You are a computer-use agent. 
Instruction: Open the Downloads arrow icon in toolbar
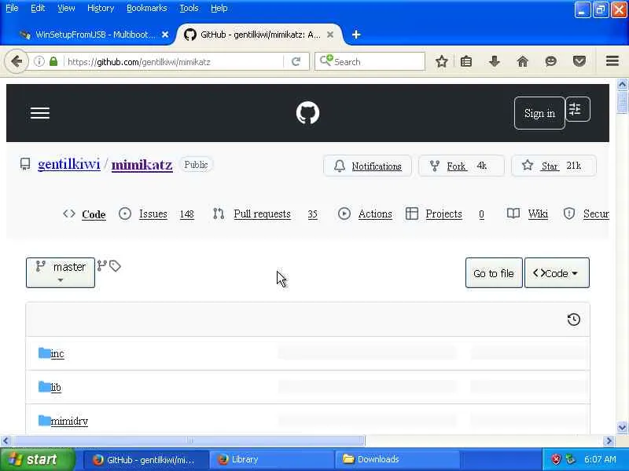tap(495, 61)
